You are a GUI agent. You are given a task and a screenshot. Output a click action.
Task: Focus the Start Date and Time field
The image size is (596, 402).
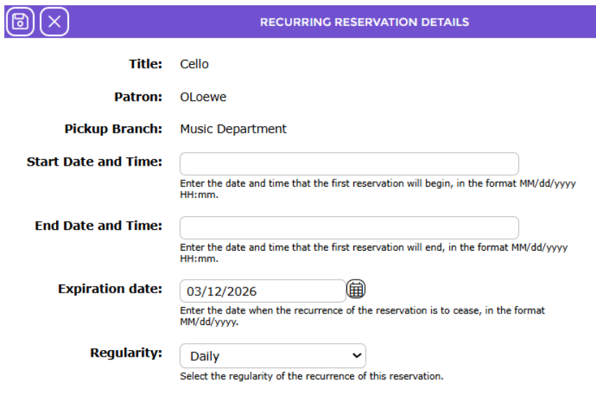pyautogui.click(x=349, y=164)
